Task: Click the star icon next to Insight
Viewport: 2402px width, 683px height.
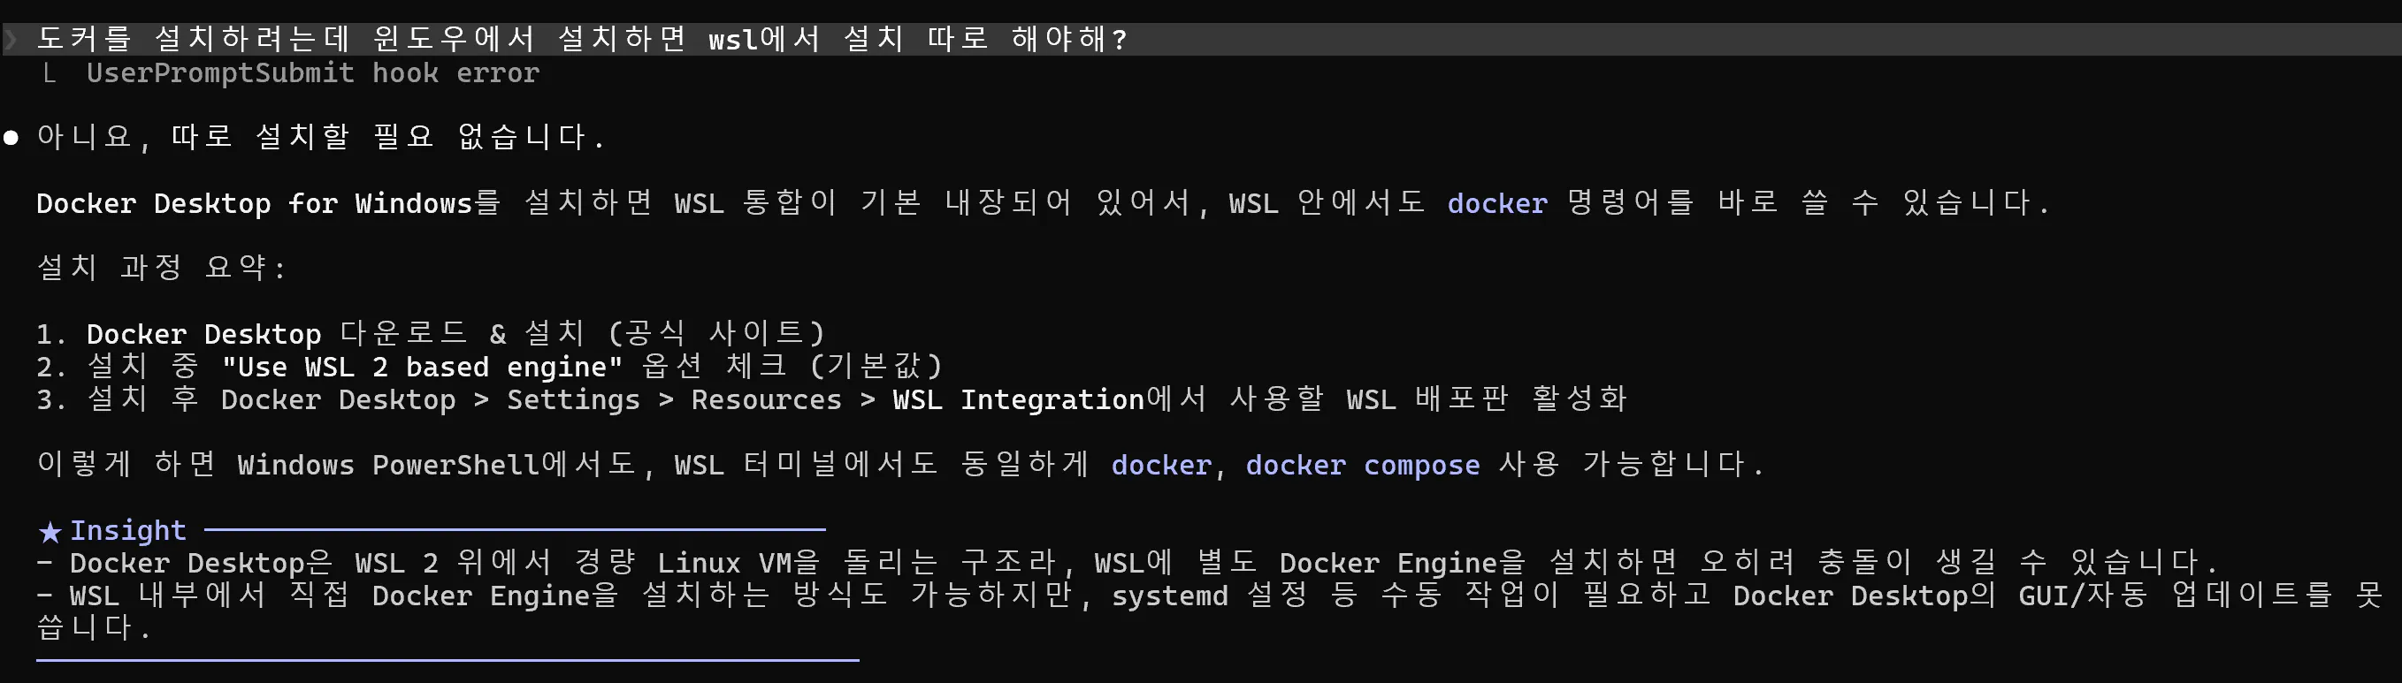Action: [x=50, y=531]
